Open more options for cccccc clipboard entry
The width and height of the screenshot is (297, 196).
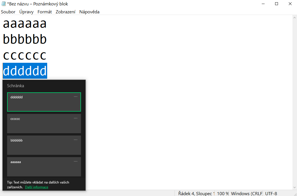coord(76,118)
